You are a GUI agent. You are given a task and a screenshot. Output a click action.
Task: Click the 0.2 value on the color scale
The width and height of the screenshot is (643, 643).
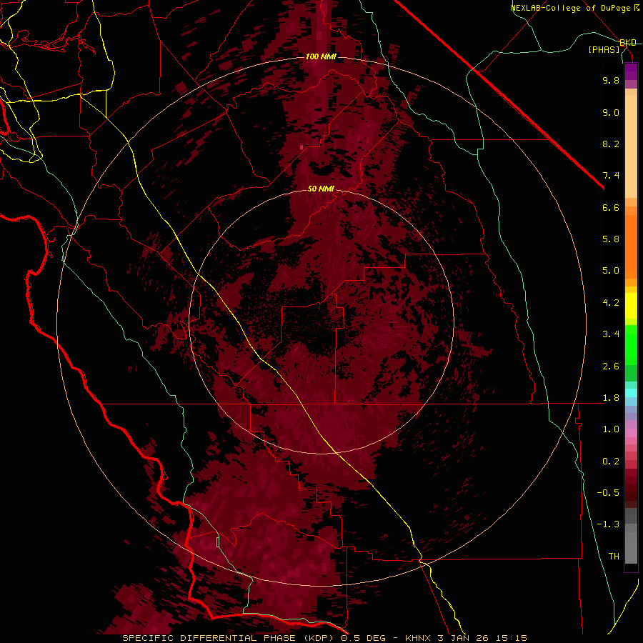click(611, 462)
